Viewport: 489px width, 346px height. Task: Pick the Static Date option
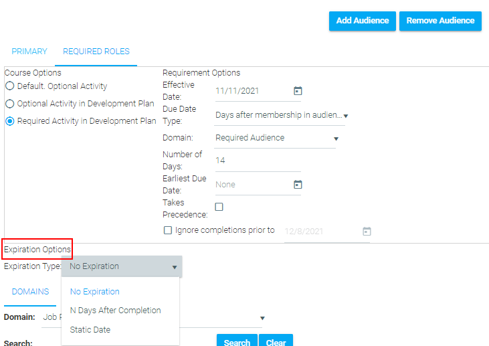click(x=90, y=330)
